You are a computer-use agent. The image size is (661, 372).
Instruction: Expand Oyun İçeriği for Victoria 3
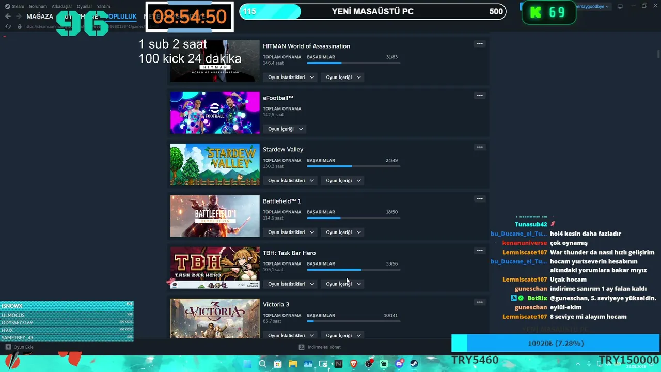[x=343, y=335]
